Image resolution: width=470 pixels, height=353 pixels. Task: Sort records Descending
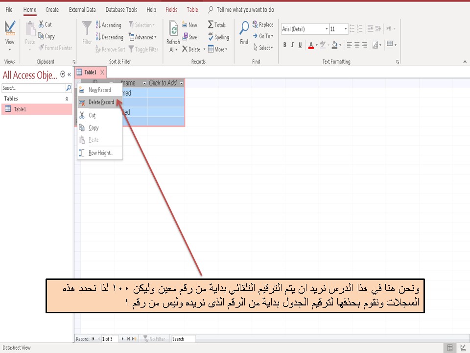109,37
